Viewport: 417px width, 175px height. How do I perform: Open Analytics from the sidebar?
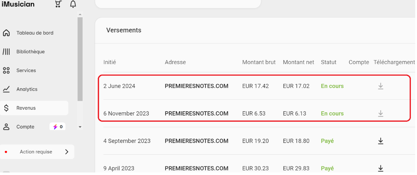pyautogui.click(x=27, y=89)
